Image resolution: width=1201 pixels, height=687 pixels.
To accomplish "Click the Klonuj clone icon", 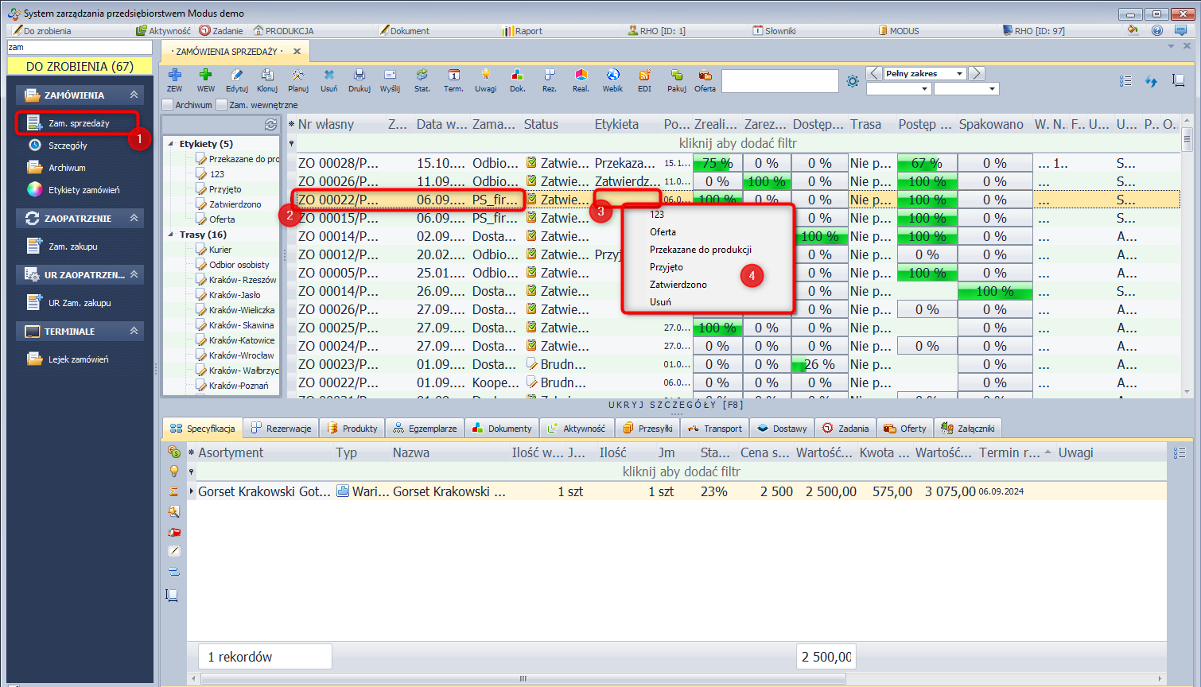I will click(267, 80).
